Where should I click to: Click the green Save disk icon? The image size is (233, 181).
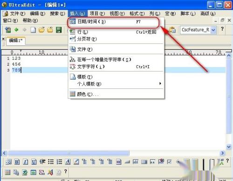click(x=59, y=30)
